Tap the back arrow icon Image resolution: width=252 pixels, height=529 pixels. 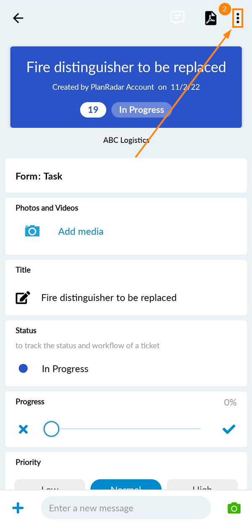coord(18,18)
